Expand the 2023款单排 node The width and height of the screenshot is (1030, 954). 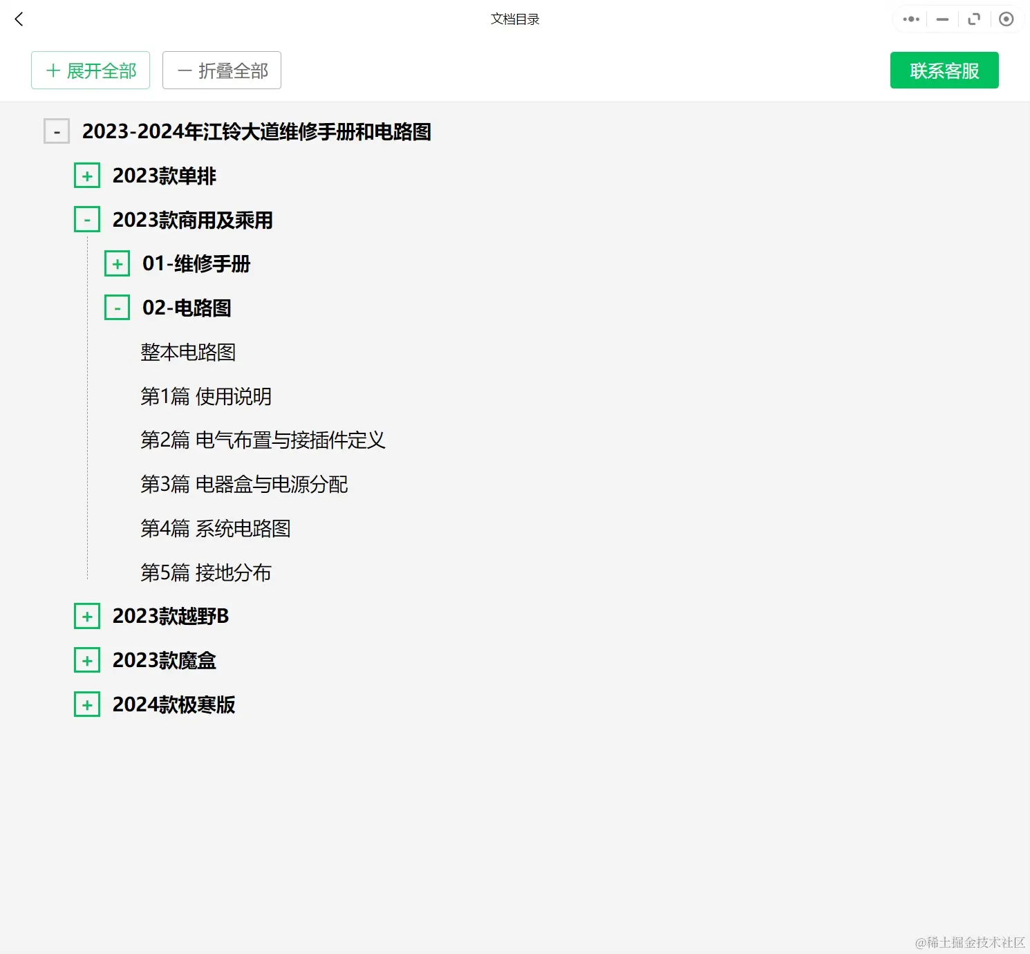(x=87, y=175)
